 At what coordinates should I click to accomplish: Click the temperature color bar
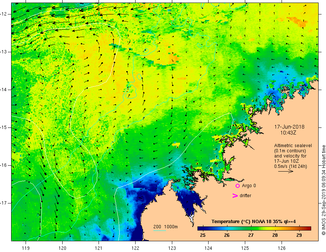pyautogui.click(x=254, y=228)
